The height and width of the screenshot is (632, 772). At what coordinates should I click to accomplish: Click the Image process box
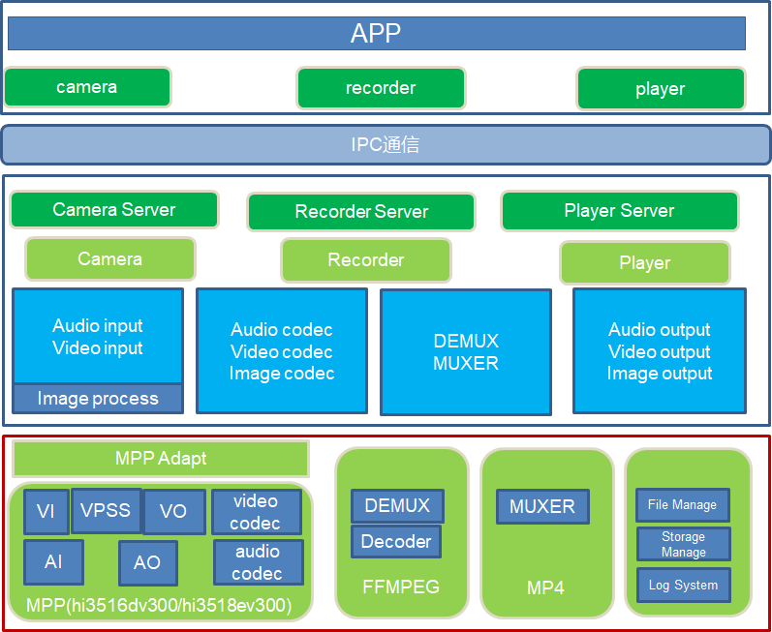tap(98, 399)
